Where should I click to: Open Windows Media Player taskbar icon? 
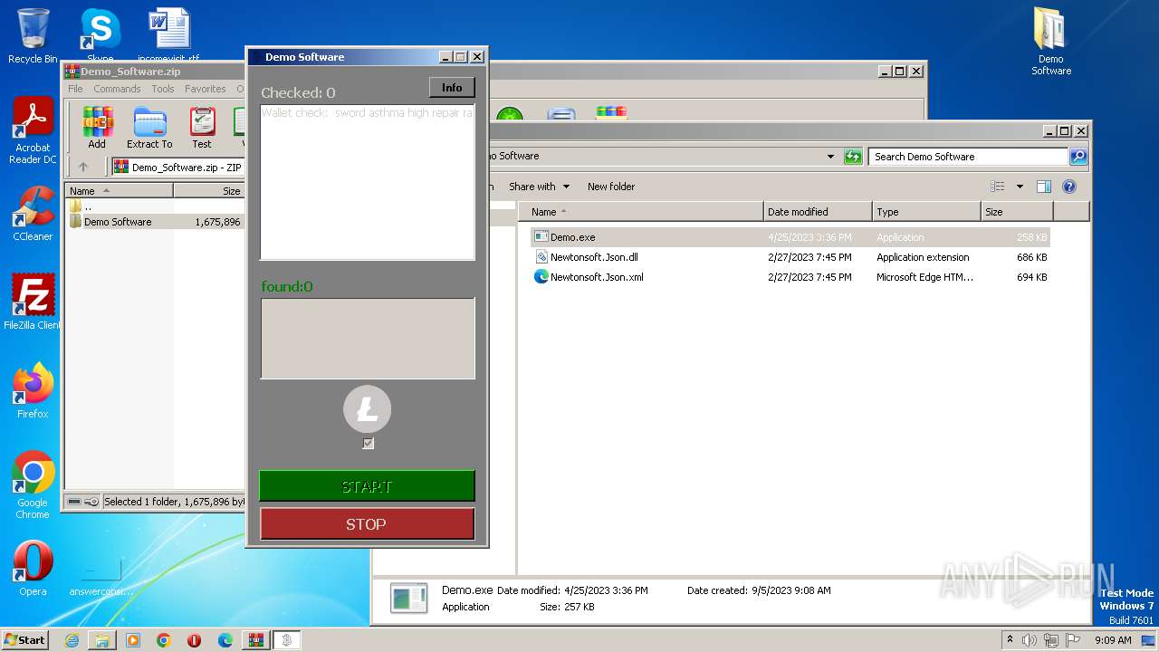[133, 640]
